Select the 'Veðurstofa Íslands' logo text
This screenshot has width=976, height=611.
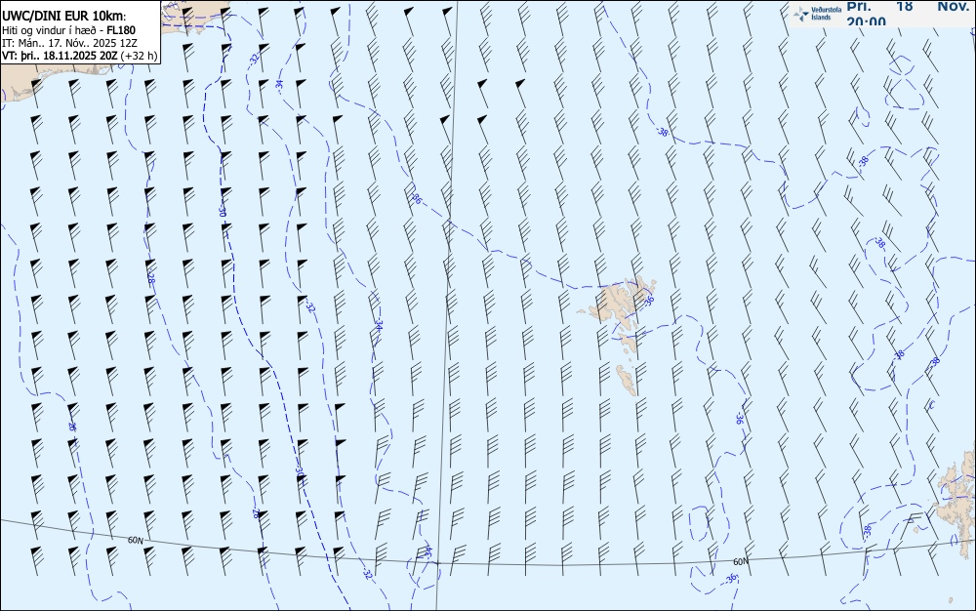827,14
